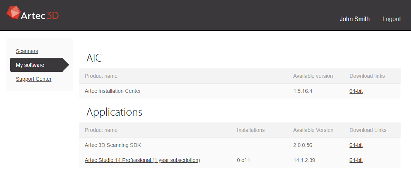Click Available version header in AIC table
The width and height of the screenshot is (411, 177).
[313, 76]
